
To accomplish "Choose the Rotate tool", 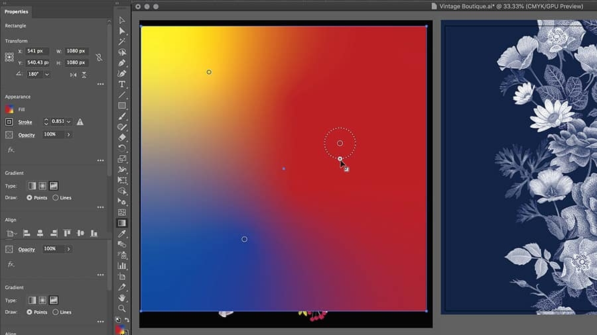I will (122, 148).
